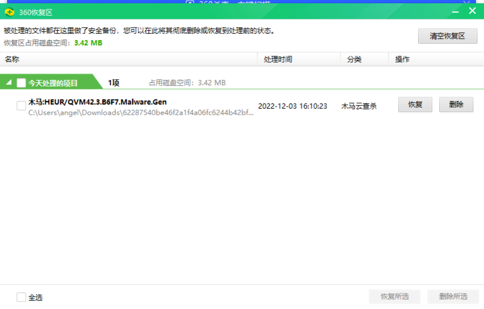Click 占用磁盘空间: 3.42 MB group text

point(188,82)
